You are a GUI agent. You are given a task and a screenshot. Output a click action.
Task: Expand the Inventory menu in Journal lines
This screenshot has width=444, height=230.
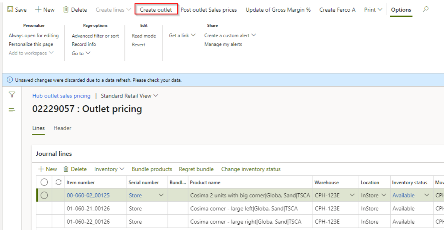(x=109, y=169)
